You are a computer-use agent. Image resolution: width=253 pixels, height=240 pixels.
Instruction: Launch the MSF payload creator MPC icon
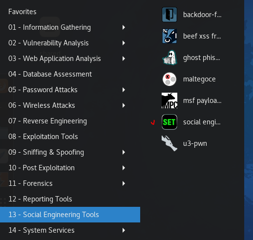169,100
